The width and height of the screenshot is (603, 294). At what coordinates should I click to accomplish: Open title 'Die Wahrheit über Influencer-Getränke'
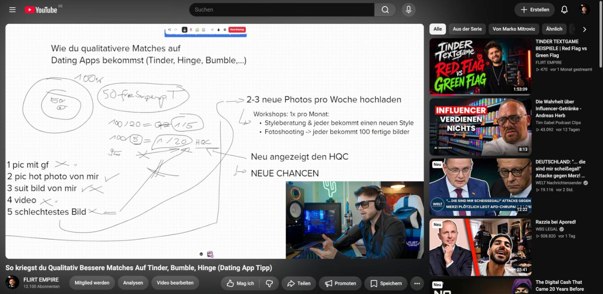click(x=558, y=108)
